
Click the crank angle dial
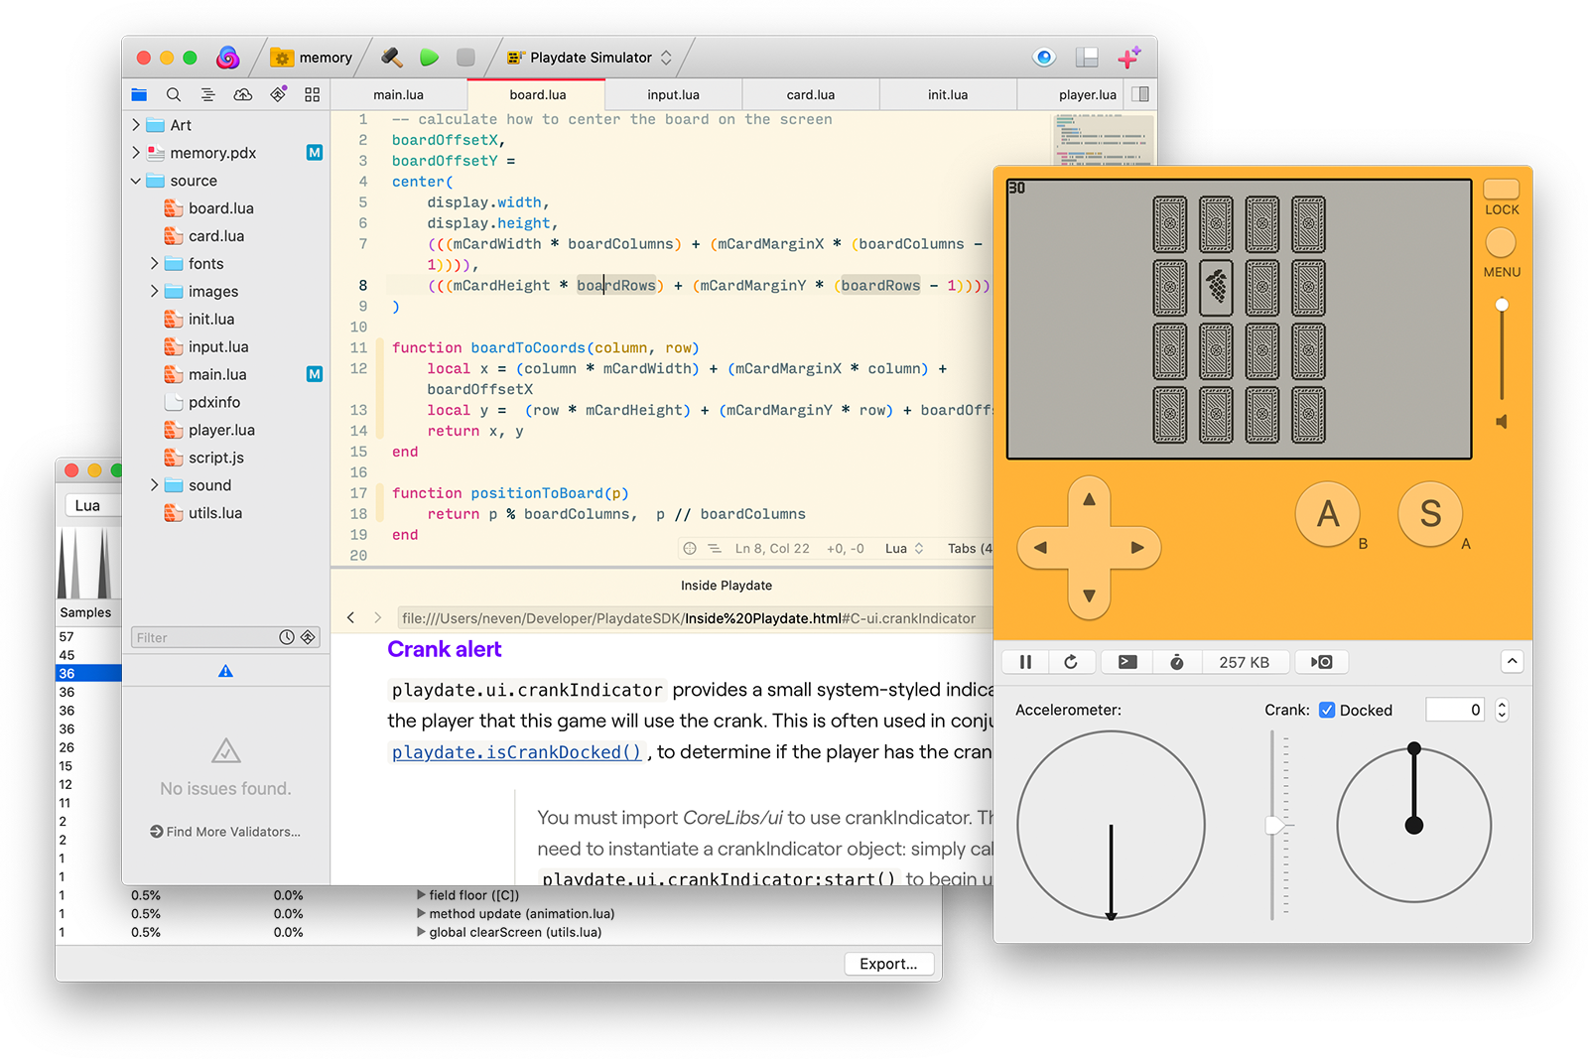pyautogui.click(x=1414, y=825)
